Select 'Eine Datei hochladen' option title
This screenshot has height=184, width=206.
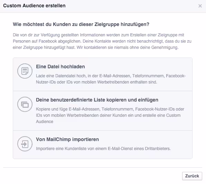pos(60,67)
